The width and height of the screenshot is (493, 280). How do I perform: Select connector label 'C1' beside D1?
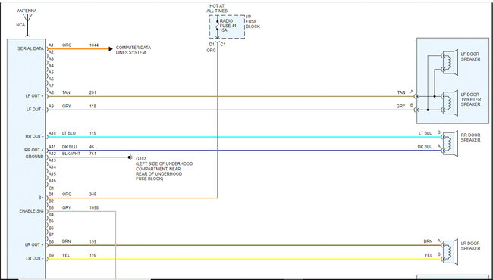[x=223, y=44]
